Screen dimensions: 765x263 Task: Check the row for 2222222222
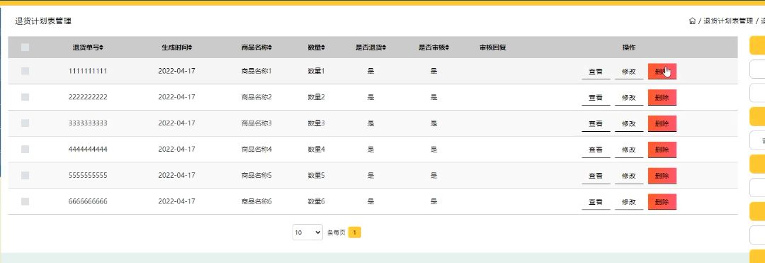(x=25, y=97)
